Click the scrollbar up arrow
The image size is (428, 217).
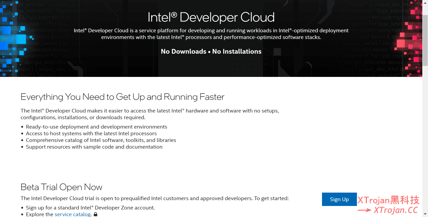coord(425,3)
